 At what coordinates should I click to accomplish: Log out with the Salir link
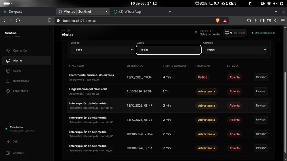[16, 141]
